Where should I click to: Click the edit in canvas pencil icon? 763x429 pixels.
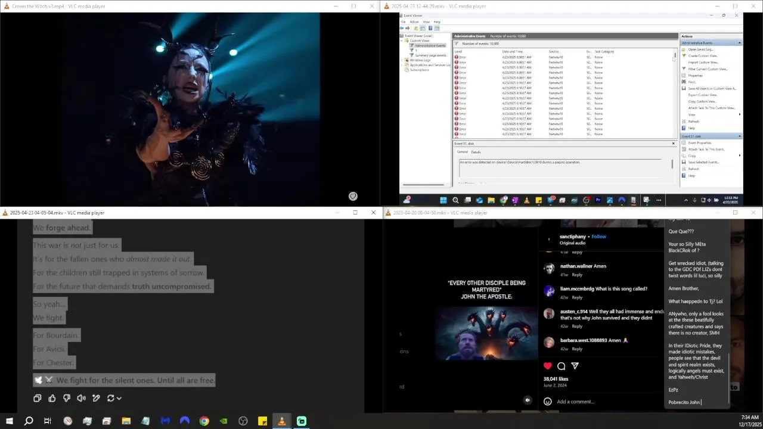click(96, 398)
